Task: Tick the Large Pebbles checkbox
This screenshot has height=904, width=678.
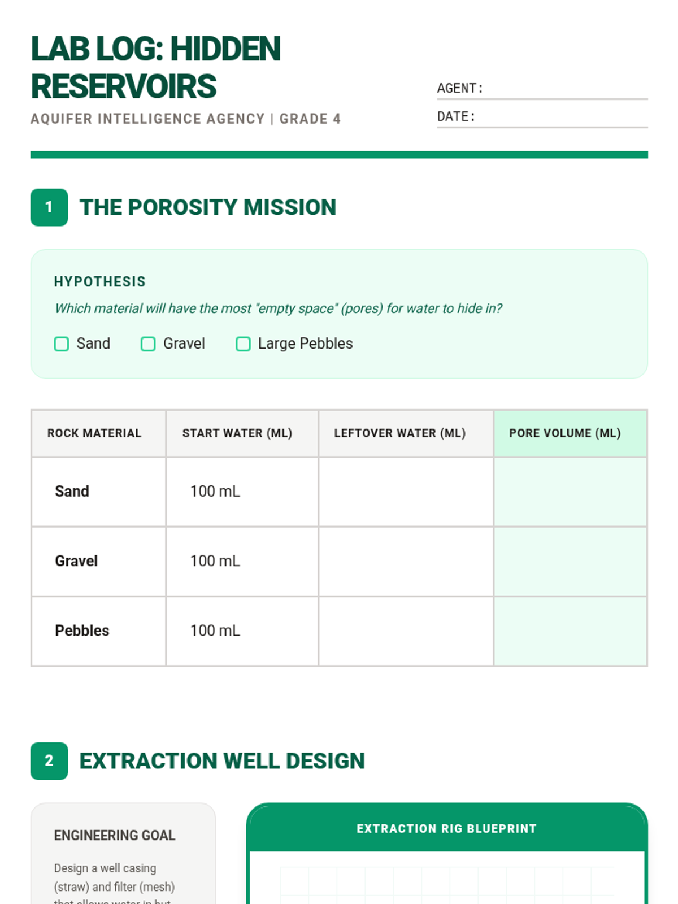Action: click(x=243, y=344)
